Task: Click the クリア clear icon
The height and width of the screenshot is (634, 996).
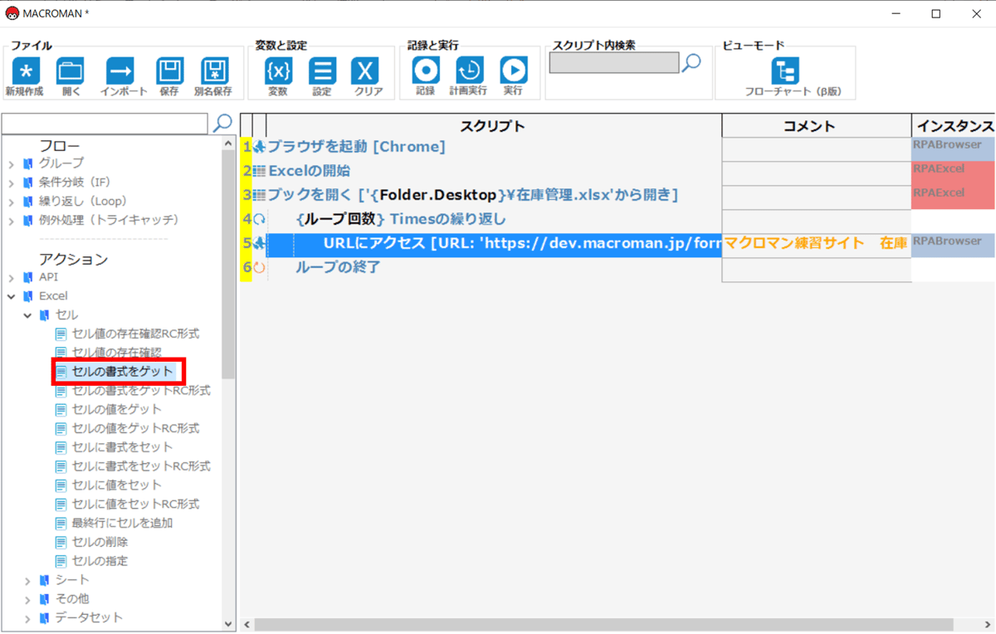Action: 365,71
